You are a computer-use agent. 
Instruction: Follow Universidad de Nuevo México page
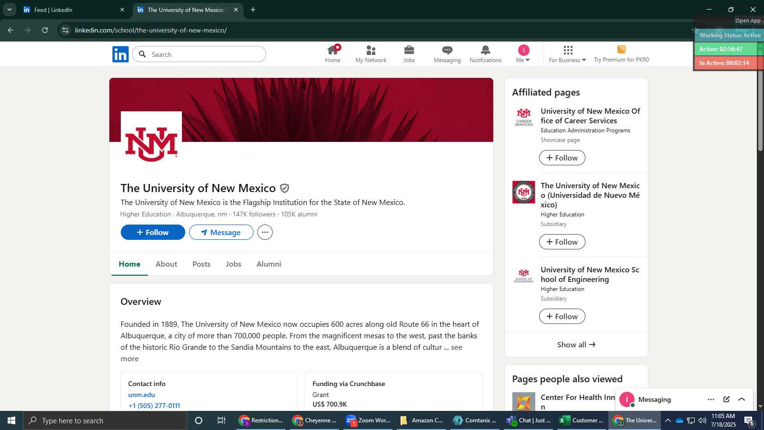pos(562,242)
